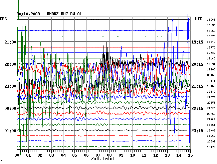Click the DC value "21877"
Image resolution: width=217 pixels, height=164 pixels.
(x=211, y=97)
